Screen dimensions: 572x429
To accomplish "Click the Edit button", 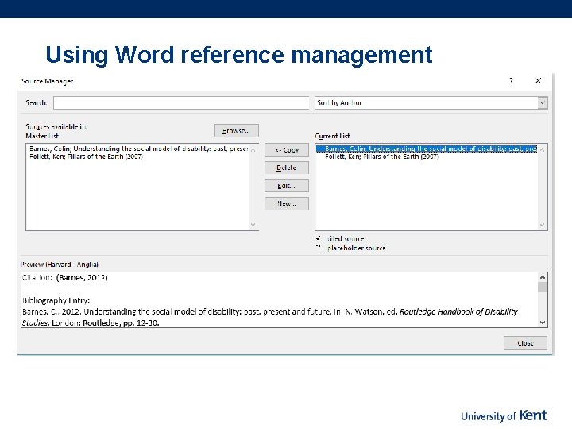I will (286, 186).
